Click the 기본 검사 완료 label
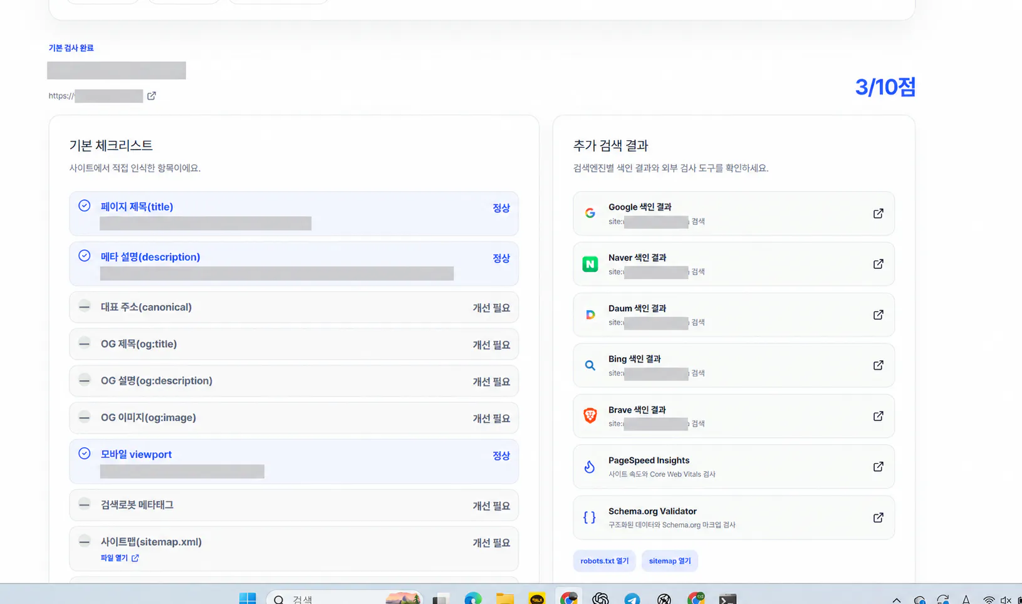This screenshot has width=1022, height=604. [71, 48]
